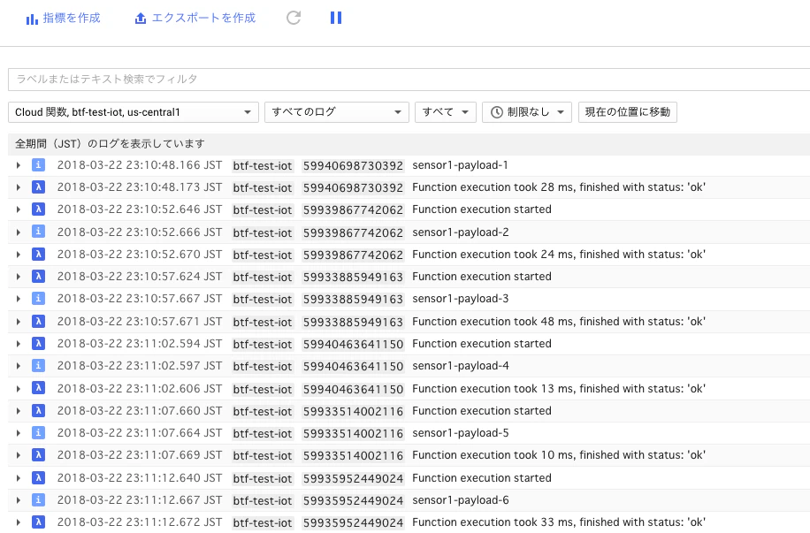Expand the 'took 24 ms' log entry

19,255
